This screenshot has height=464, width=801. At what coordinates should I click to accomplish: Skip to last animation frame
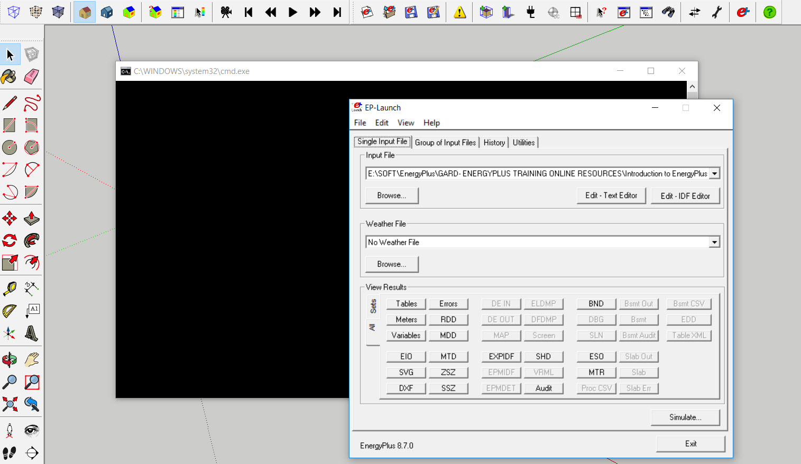(x=337, y=12)
